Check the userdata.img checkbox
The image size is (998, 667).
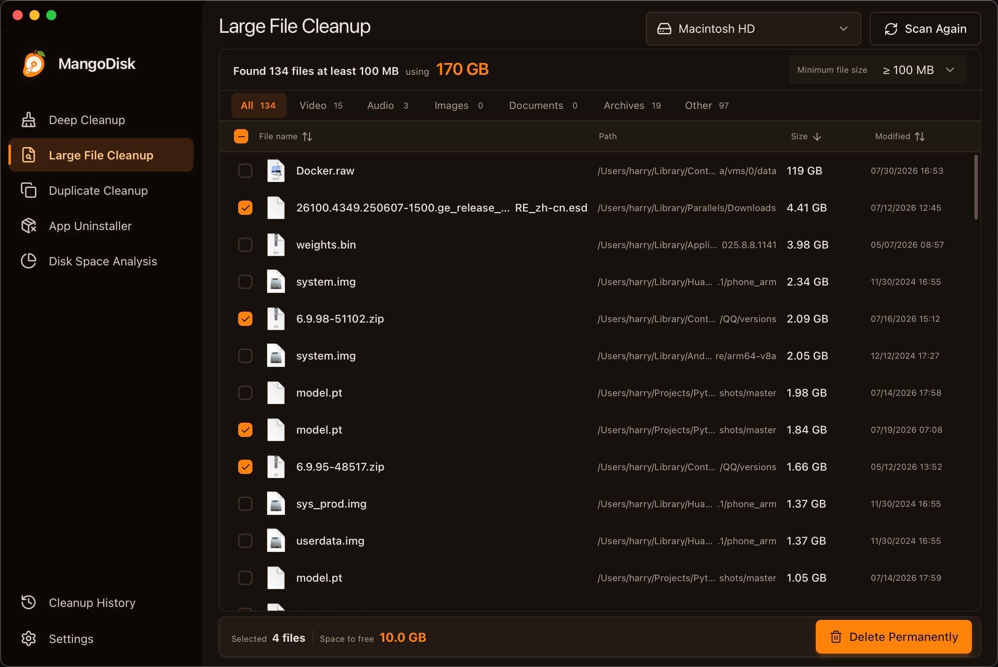pyautogui.click(x=245, y=541)
